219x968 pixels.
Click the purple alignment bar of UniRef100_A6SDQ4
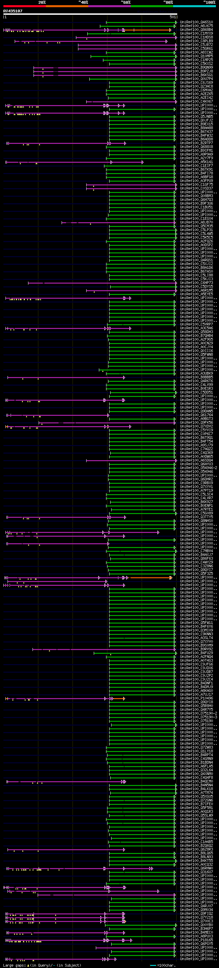[131, 460]
